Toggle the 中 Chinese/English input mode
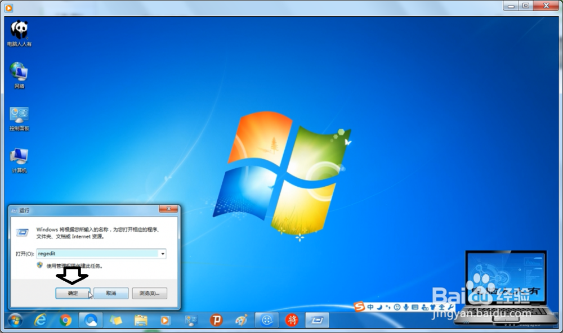Screen dimensions: 563x333 pyautogui.click(x=370, y=307)
